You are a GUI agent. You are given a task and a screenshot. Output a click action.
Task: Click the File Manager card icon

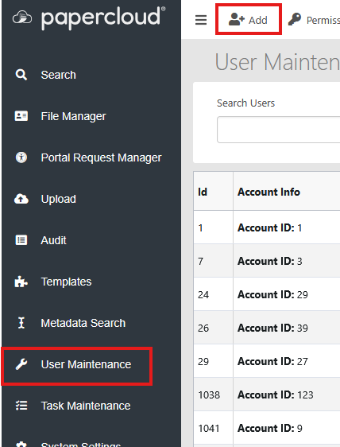pos(21,116)
